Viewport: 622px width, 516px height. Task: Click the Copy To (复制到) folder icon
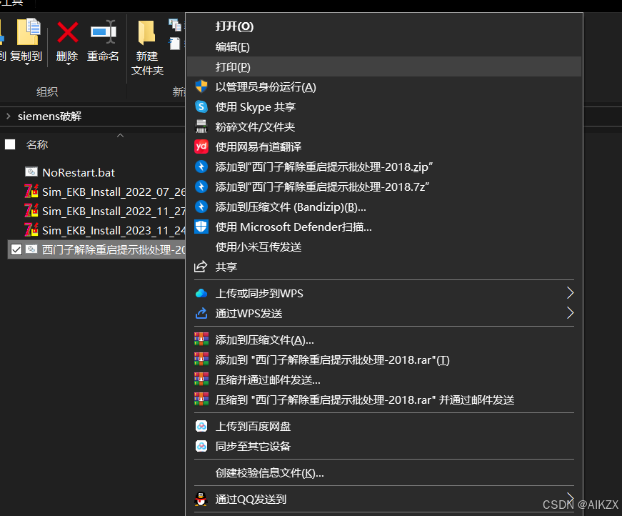(x=29, y=31)
